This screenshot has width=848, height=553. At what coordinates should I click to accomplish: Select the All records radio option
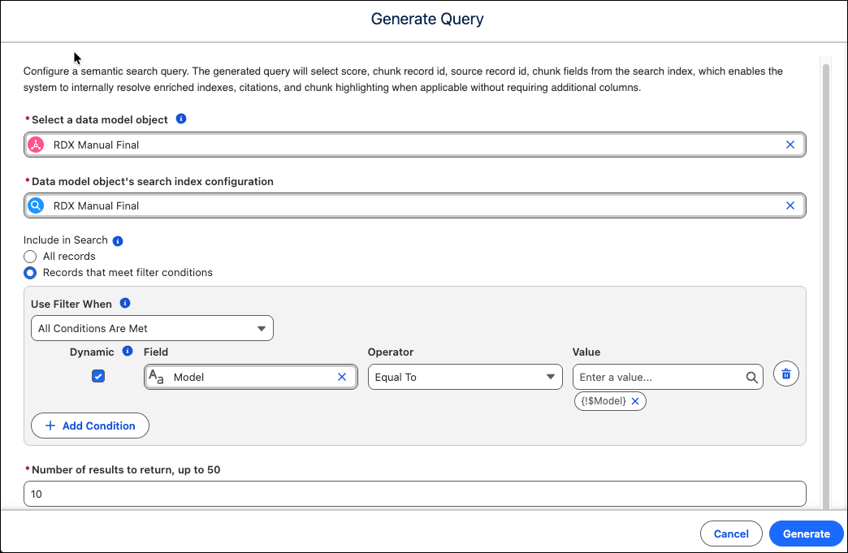click(x=30, y=257)
